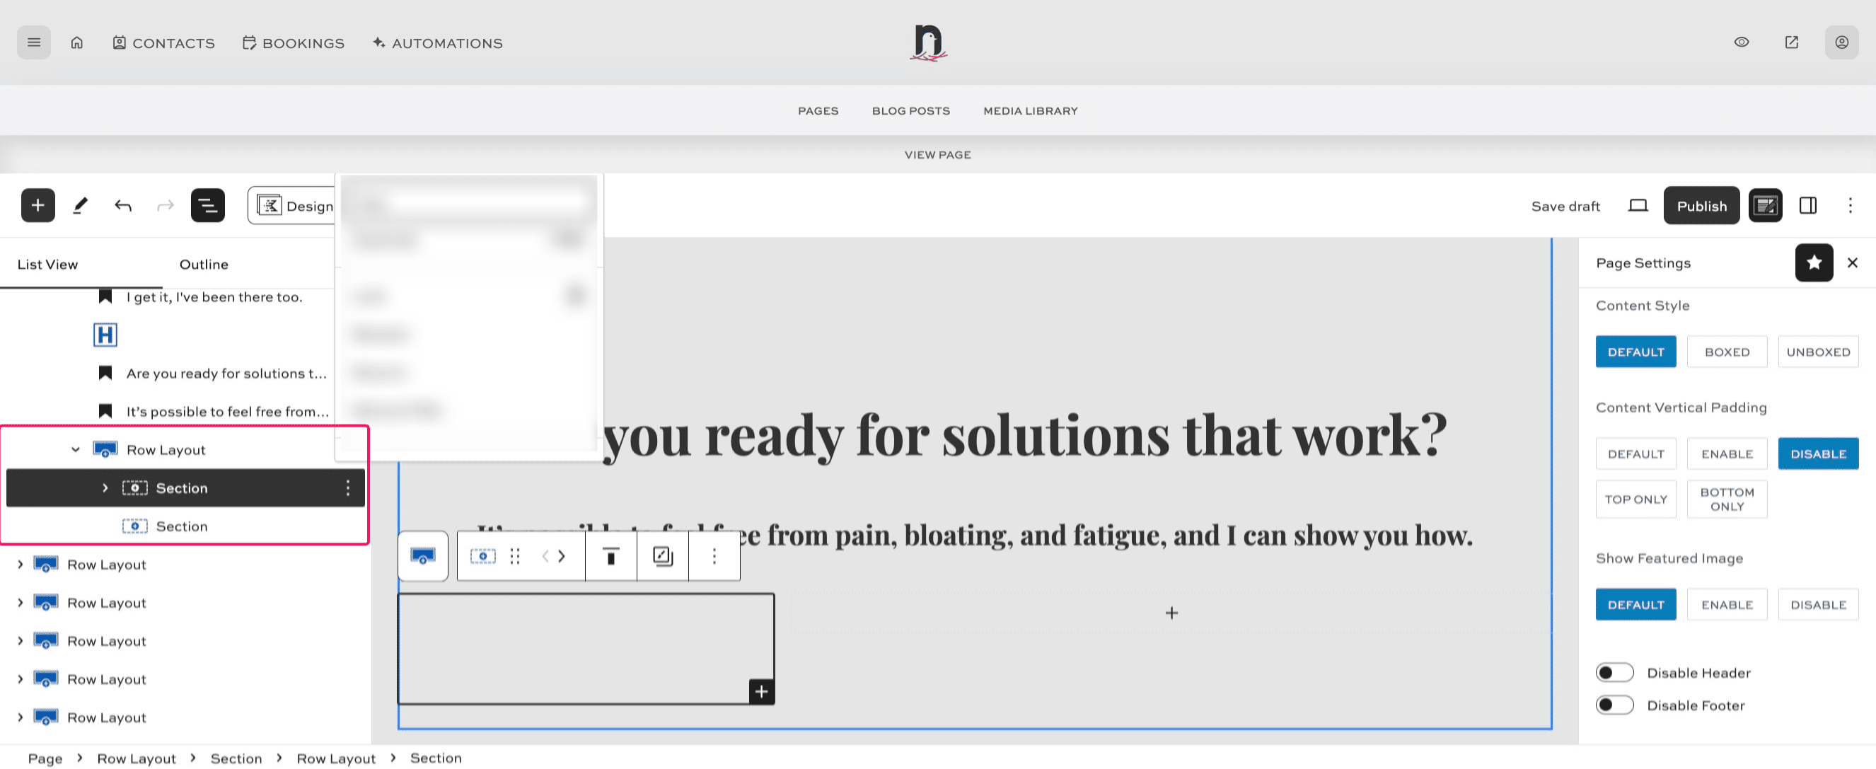The width and height of the screenshot is (1876, 769).
Task: Collapse the highlighted Row Layout item
Action: (x=75, y=449)
